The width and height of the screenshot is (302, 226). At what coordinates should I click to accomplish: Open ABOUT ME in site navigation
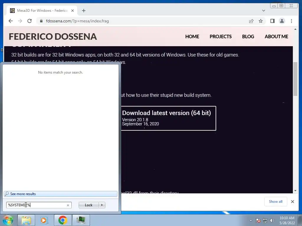pyautogui.click(x=276, y=36)
